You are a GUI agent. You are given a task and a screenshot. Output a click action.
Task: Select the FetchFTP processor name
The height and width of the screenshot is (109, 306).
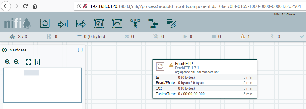coord(184,64)
